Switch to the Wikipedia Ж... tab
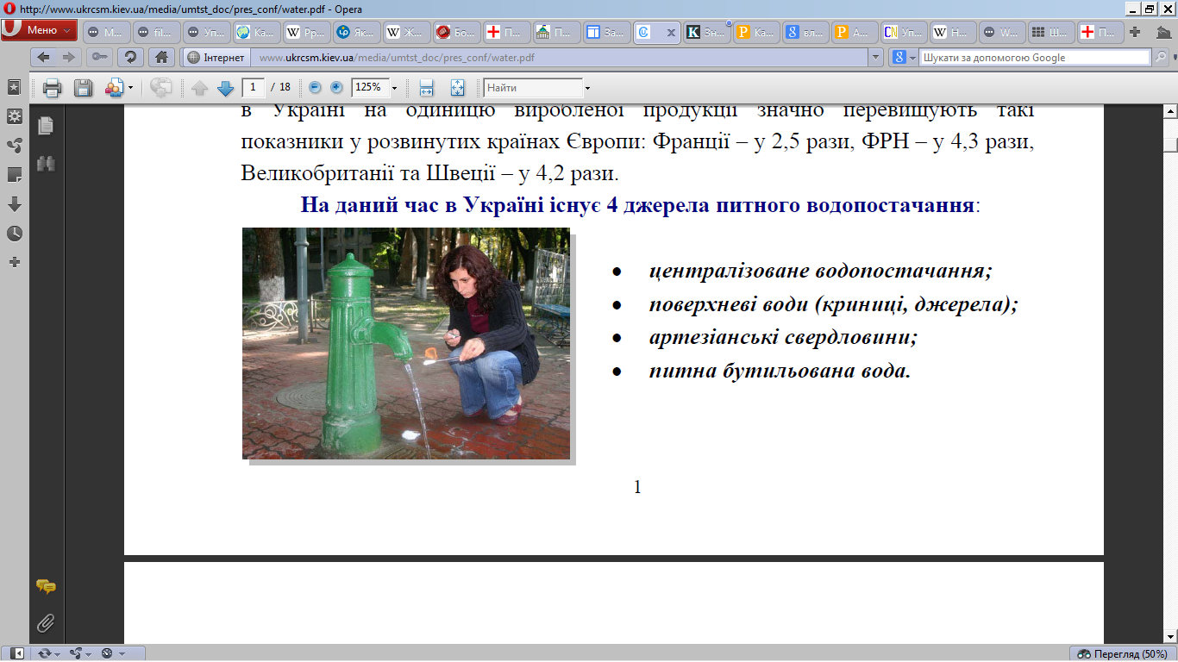Image resolution: width=1178 pixels, height=662 pixels. click(x=406, y=32)
